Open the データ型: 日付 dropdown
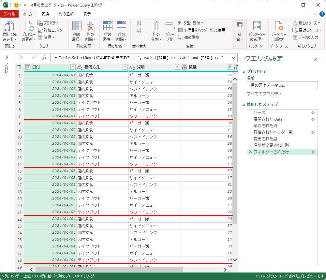The width and height of the screenshot is (326, 280). 190,23
